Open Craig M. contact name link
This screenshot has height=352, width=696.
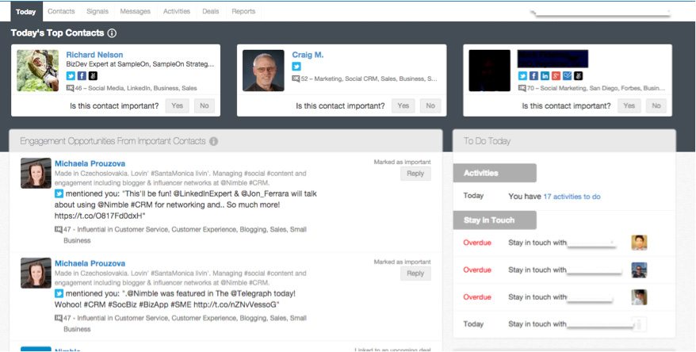(x=308, y=55)
